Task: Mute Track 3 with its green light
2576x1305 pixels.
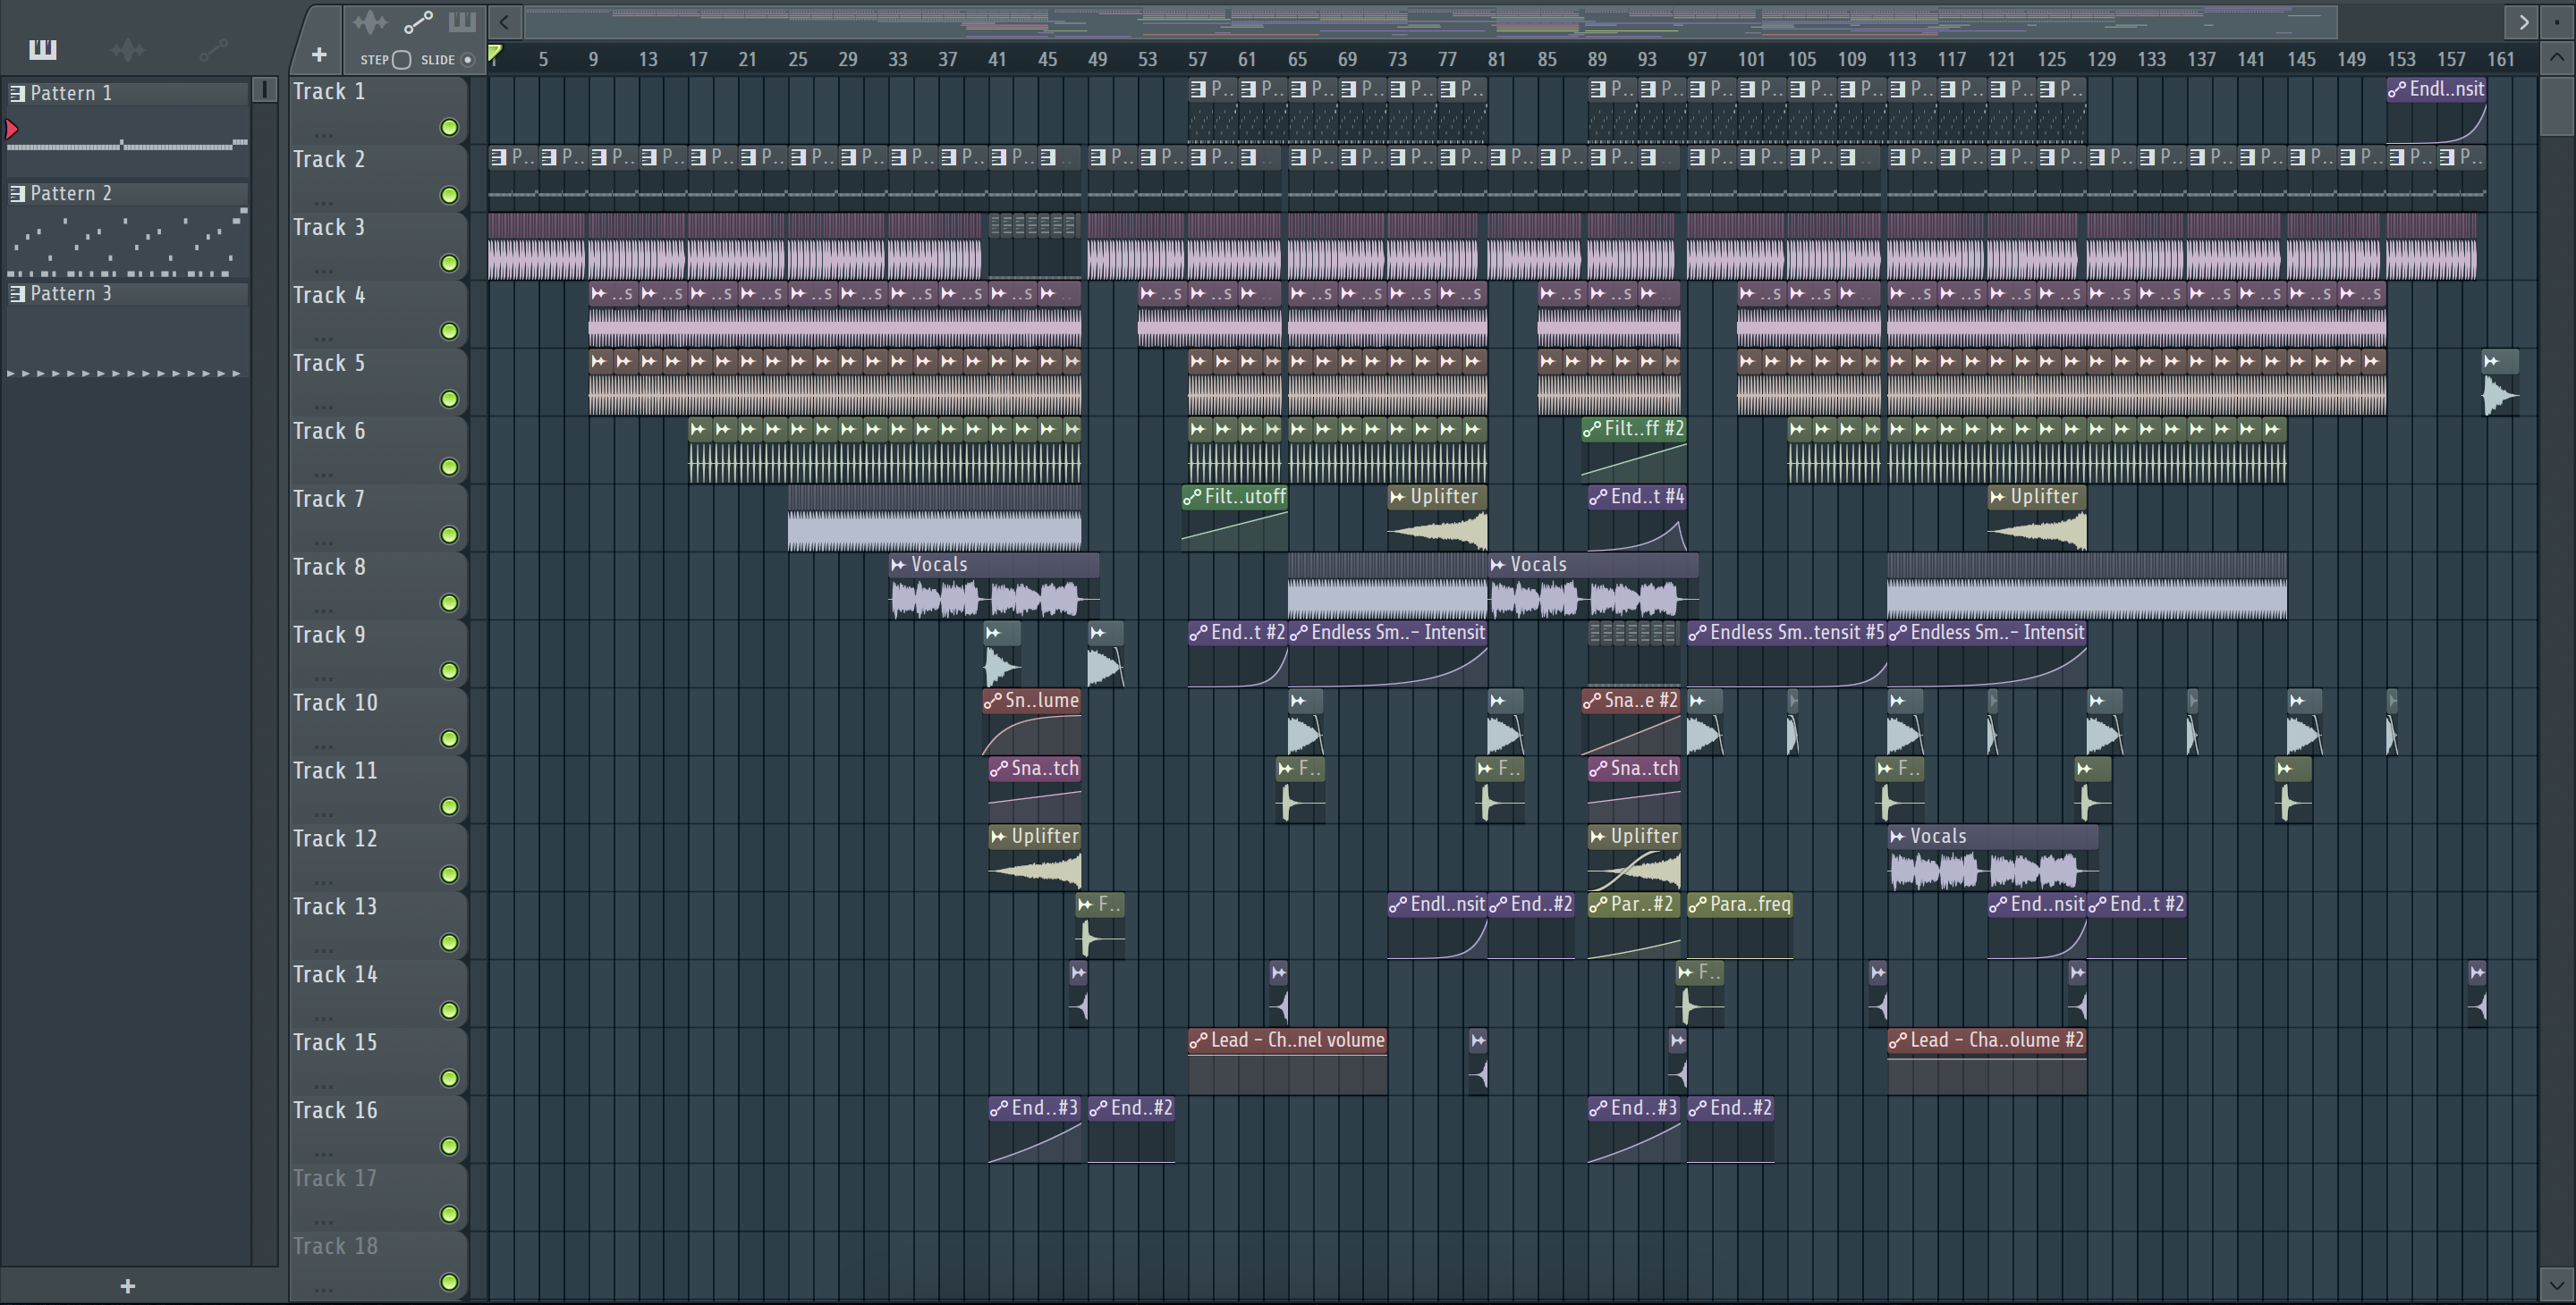Action: pyautogui.click(x=450, y=264)
